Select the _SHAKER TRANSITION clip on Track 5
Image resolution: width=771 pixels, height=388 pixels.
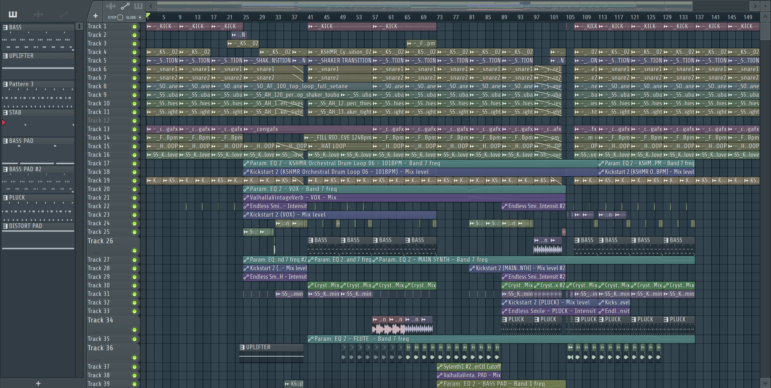[x=340, y=60]
